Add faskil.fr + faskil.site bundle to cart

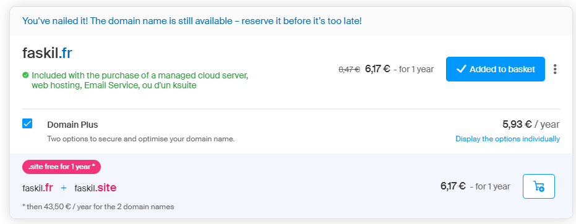pyautogui.click(x=538, y=186)
